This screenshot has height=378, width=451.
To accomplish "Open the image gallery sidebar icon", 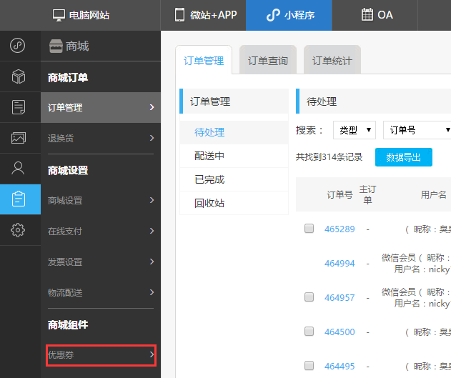I will 18,138.
